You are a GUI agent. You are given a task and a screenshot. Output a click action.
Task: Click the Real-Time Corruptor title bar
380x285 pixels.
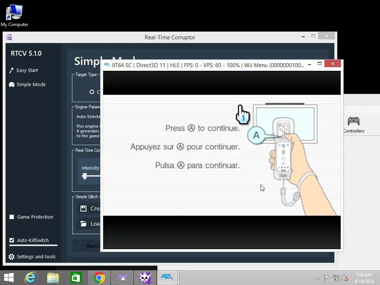coord(170,37)
